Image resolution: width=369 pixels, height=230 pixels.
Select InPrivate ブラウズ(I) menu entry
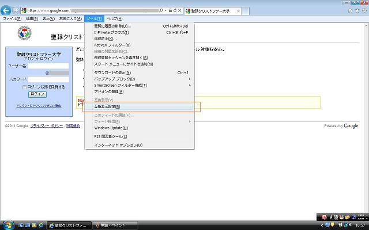pos(140,32)
